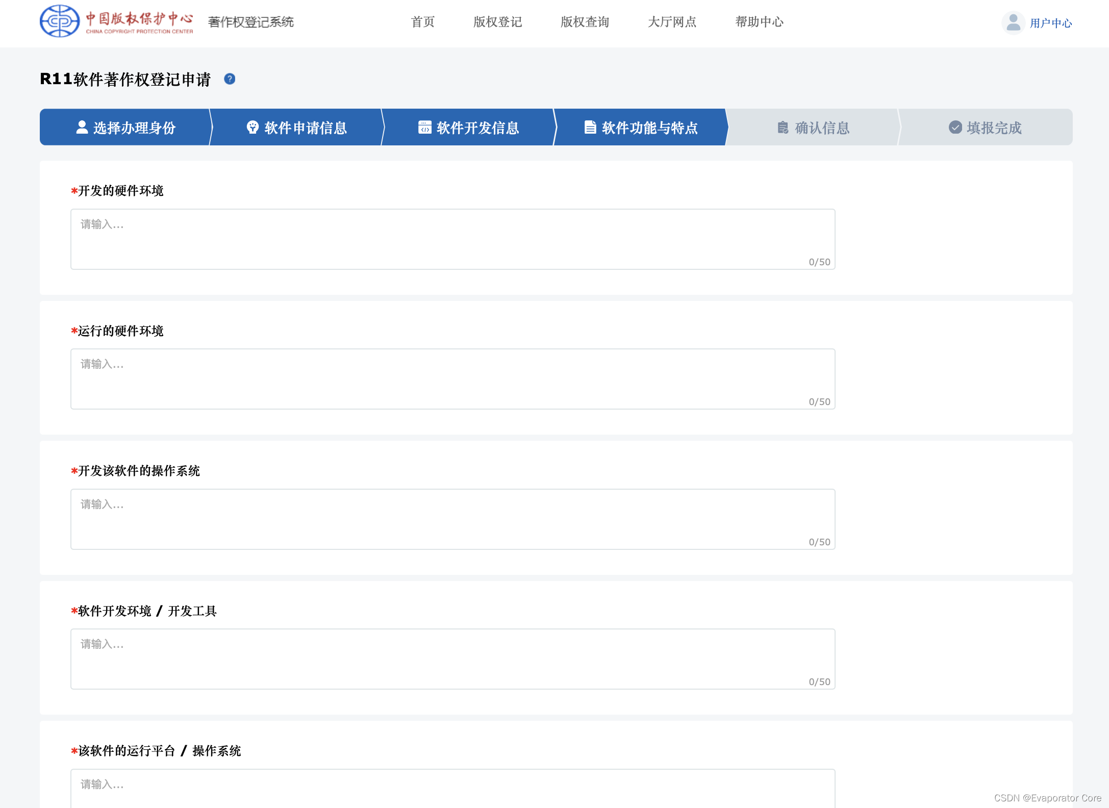This screenshot has height=808, width=1109.
Task: Open 帮助中心 from the navigation bar
Action: click(x=759, y=22)
